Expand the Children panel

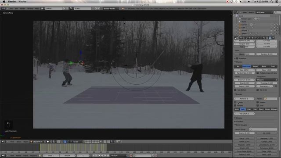(235, 122)
